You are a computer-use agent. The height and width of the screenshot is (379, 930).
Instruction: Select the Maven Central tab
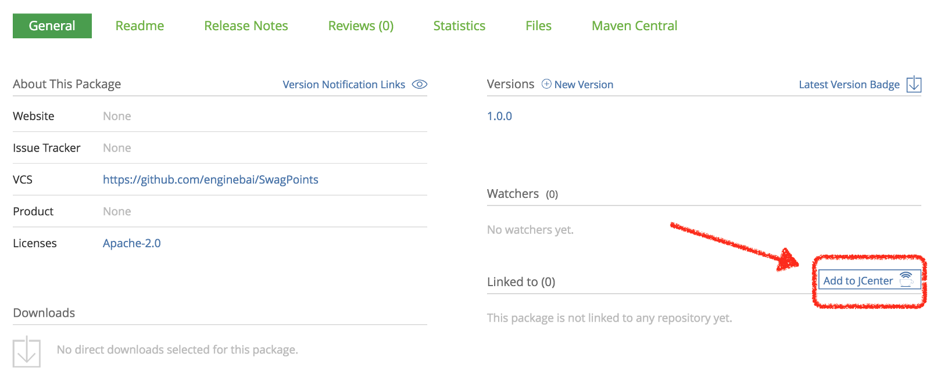tap(634, 26)
